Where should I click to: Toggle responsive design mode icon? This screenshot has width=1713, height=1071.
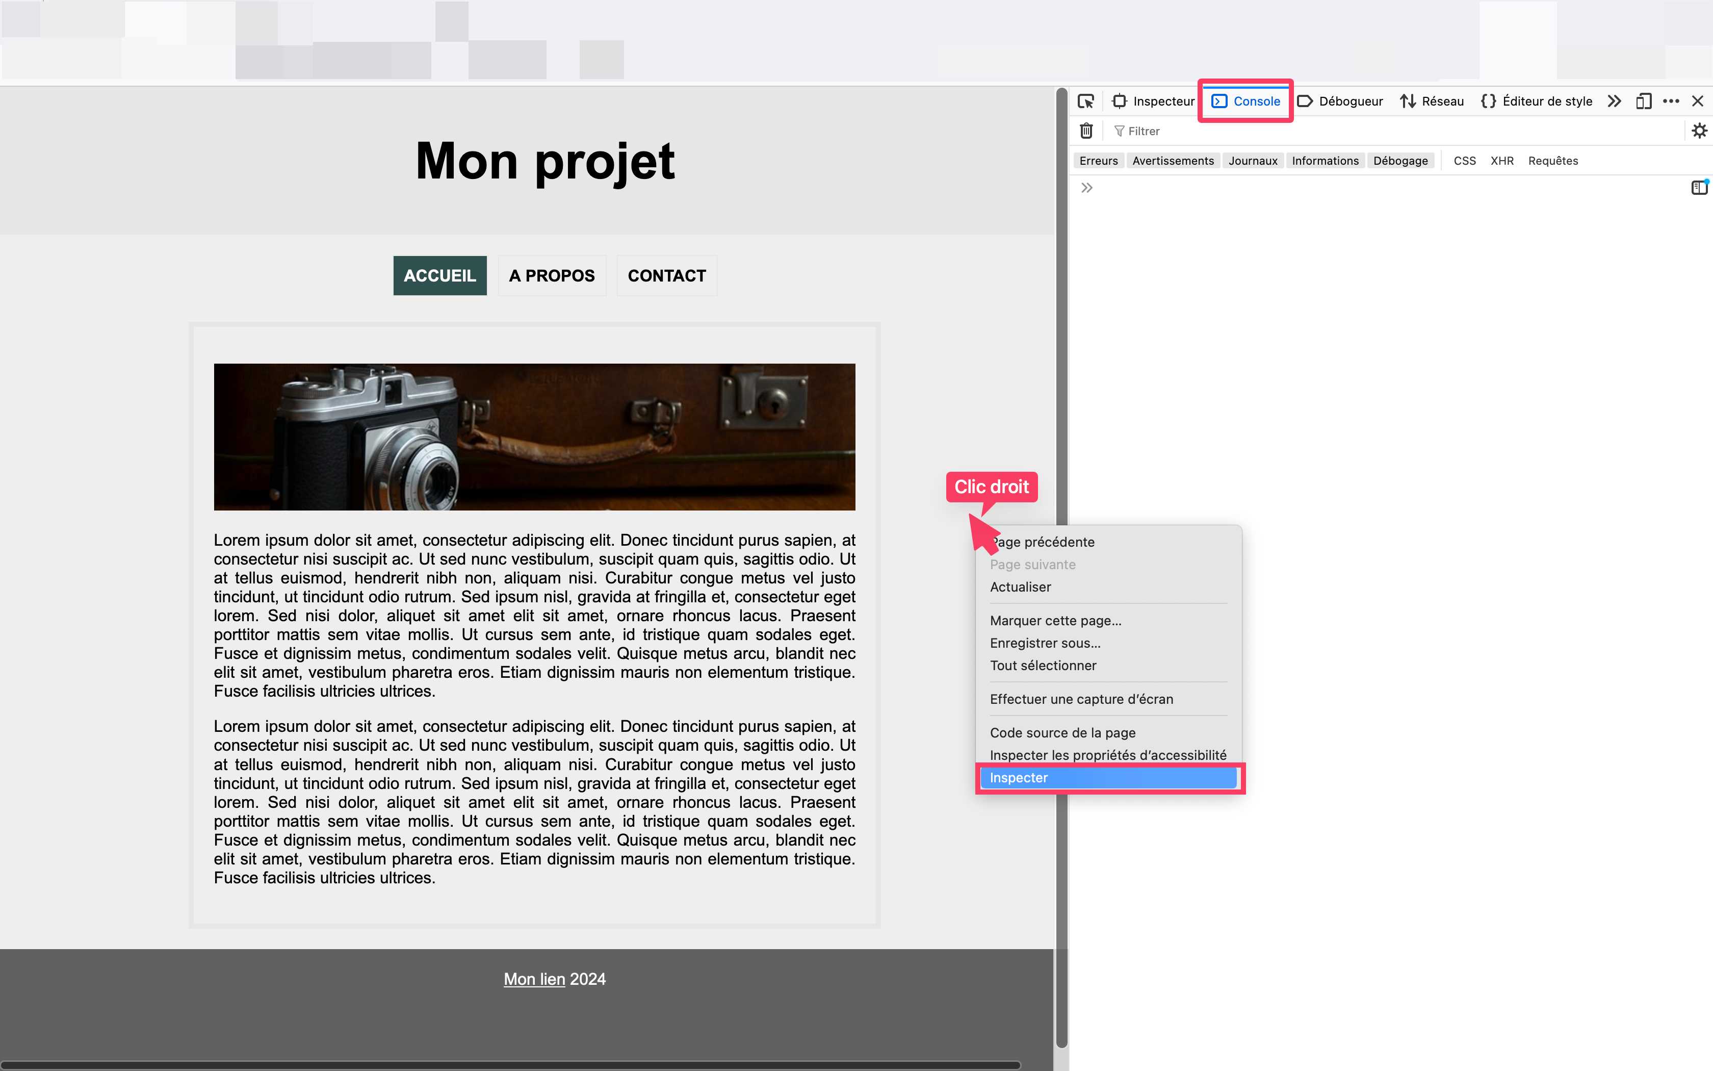[x=1644, y=101]
